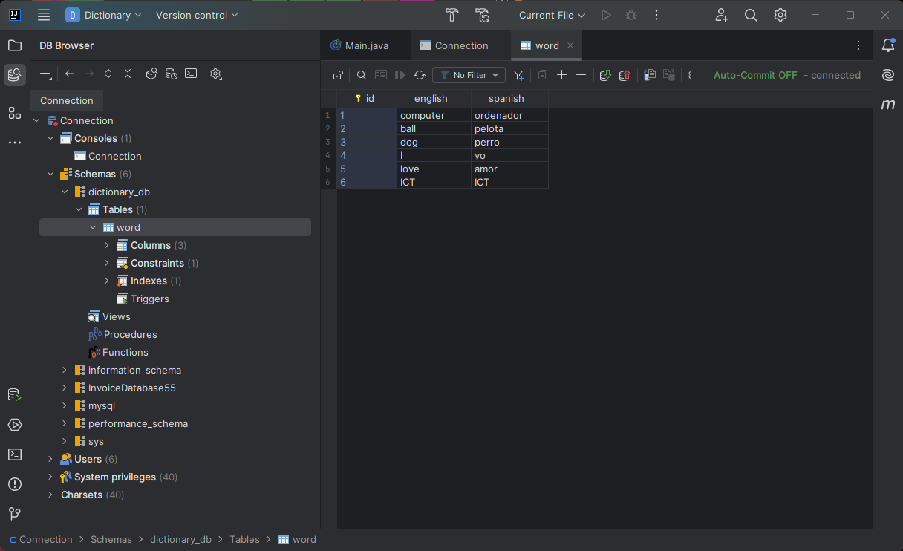The image size is (903, 551).
Task: Switch to the Main.java tab
Action: tap(366, 45)
